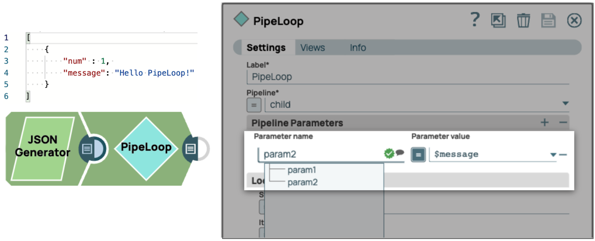595x241 pixels.
Task: Click the PipeLoop diamond snap on canvas
Action: click(x=146, y=148)
